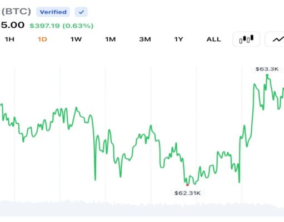
Task: Select the 1Y time range
Action: (178, 39)
